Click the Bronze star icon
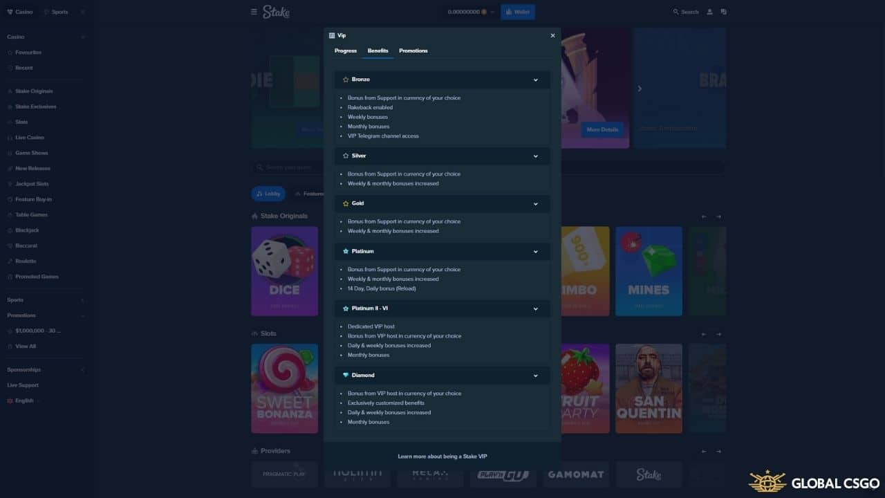 [346, 80]
